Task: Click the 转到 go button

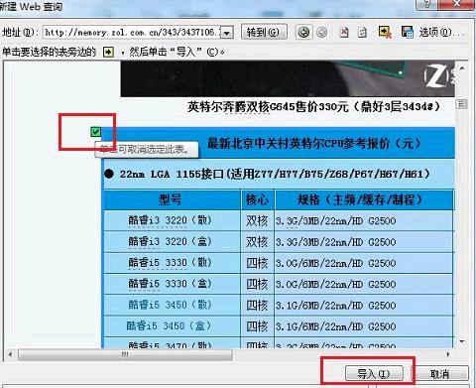Action: pyautogui.click(x=264, y=32)
